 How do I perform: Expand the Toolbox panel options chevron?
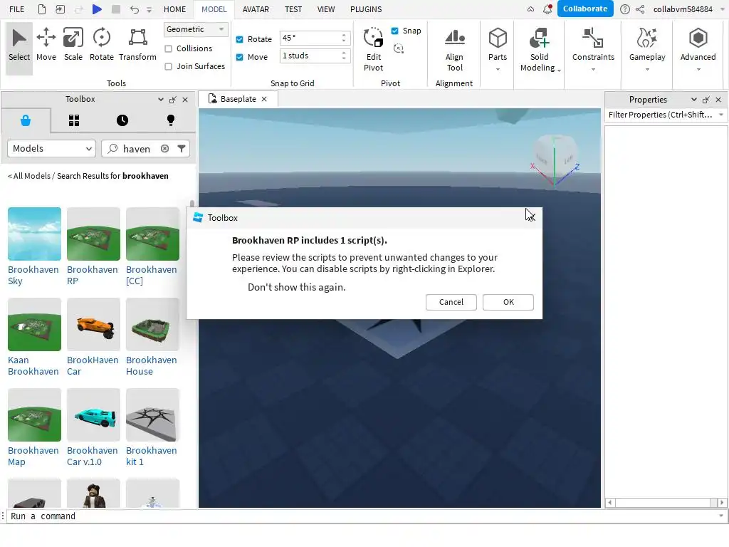click(161, 99)
